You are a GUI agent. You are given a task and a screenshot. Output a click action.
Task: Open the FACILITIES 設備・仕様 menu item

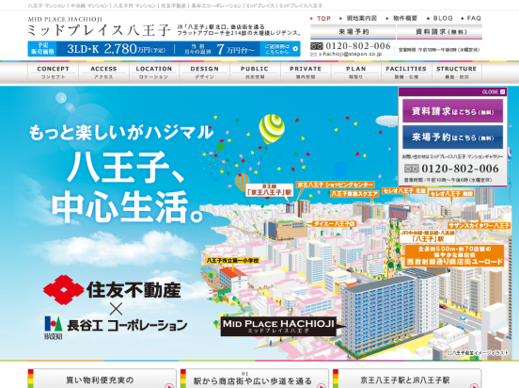click(x=406, y=73)
